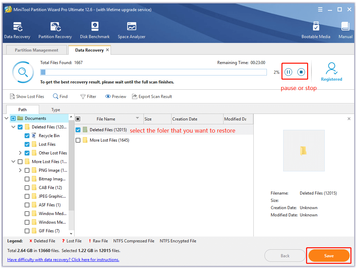357x268 pixels.
Task: Enable the CAB File (12) checkbox
Action: (27, 188)
